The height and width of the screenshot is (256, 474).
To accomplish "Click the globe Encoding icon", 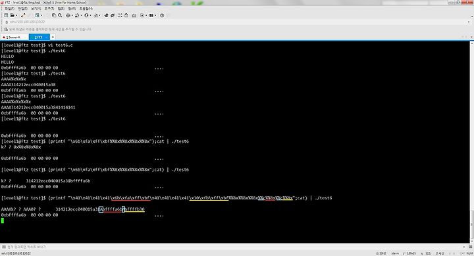I will 86,15.
